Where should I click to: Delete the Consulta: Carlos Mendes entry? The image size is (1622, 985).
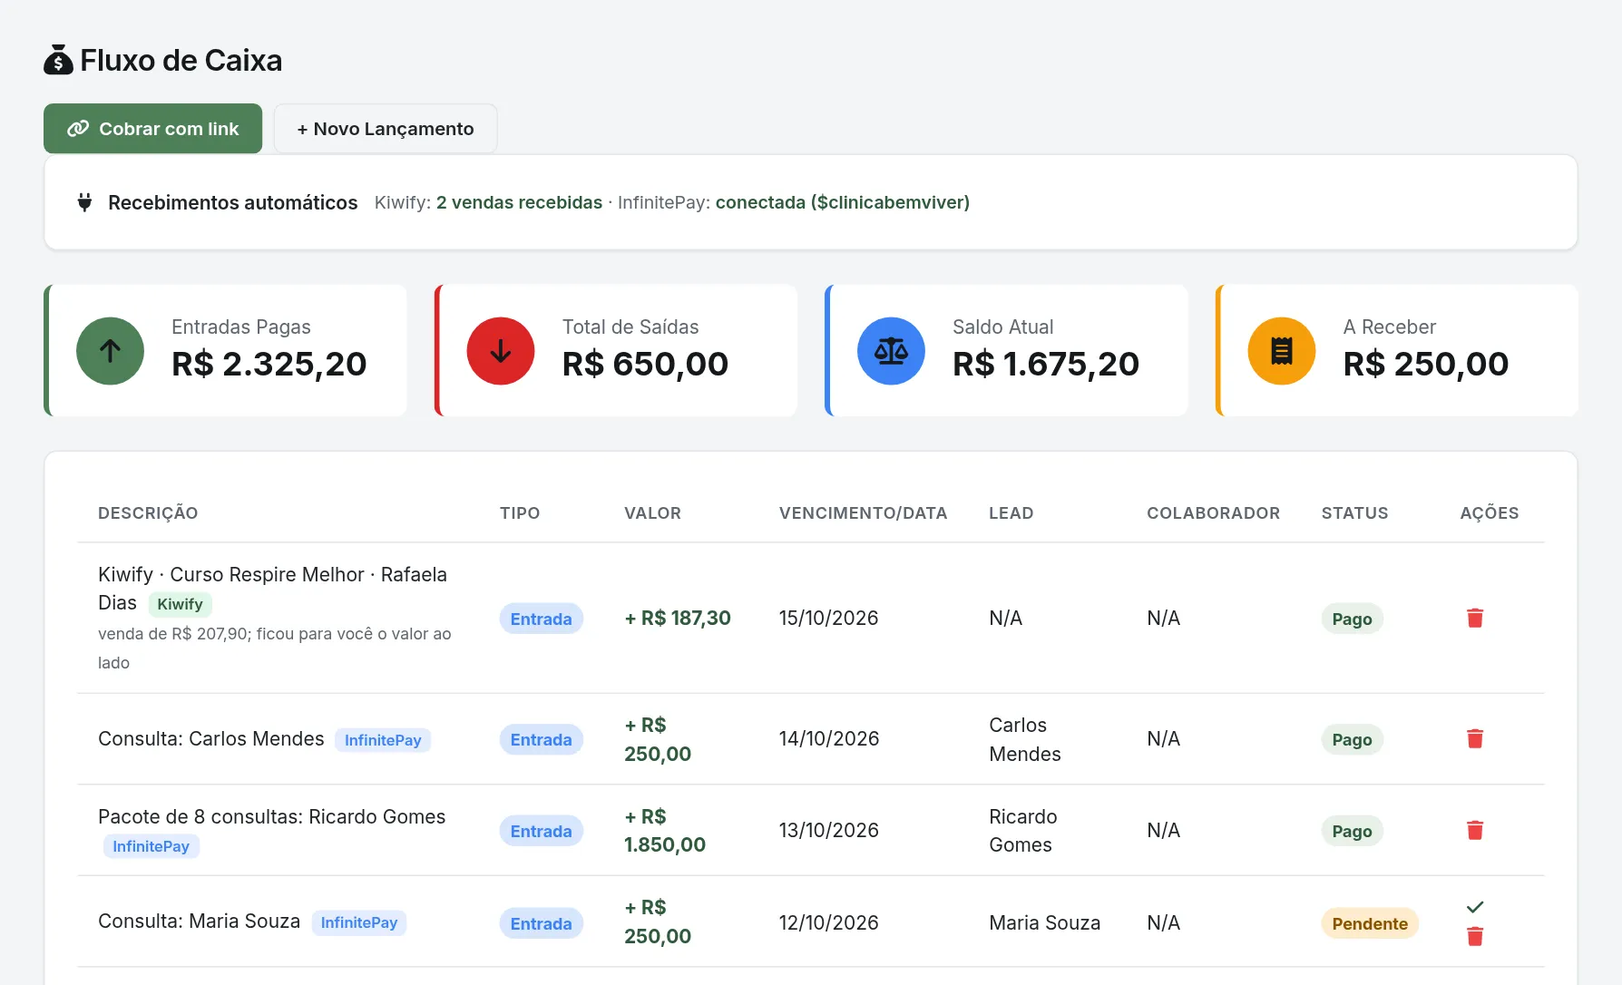(1475, 738)
